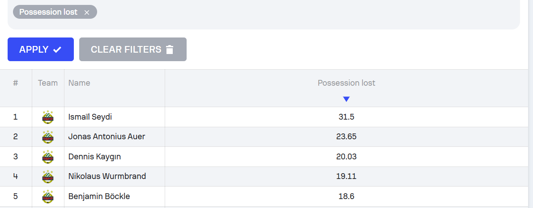The width and height of the screenshot is (533, 208).
Task: Click Rapid crest beside Benjamin Böckle
Action: pyautogui.click(x=48, y=196)
